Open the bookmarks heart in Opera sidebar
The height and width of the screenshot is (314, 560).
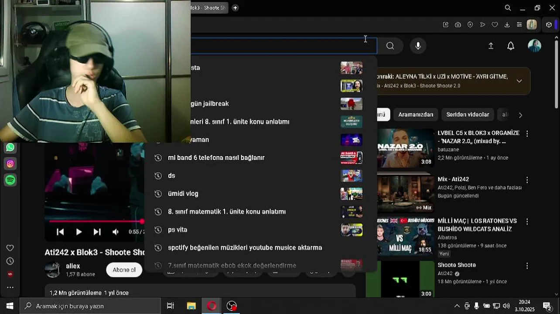pyautogui.click(x=10, y=248)
